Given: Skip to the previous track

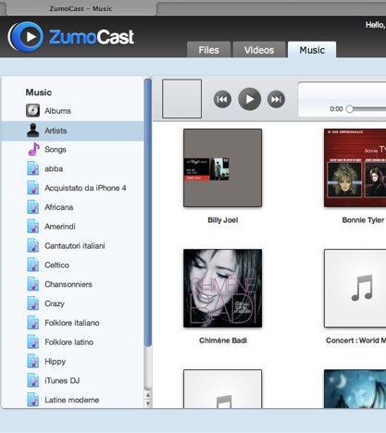Looking at the screenshot, I should tap(222, 99).
